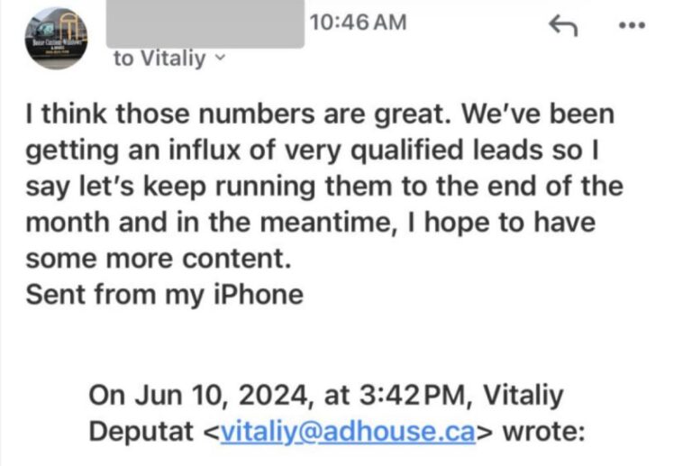Screen dimensions: 692x466
Task: Tap the reply arrow icon
Action: [562, 27]
